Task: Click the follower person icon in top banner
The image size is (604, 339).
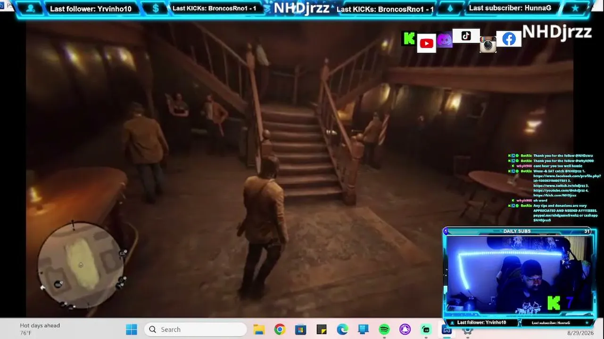Action: [x=31, y=8]
